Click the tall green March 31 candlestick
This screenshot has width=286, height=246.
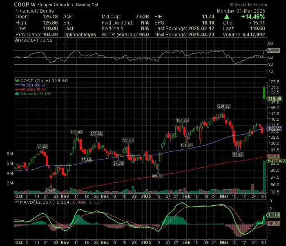pyautogui.click(x=264, y=93)
